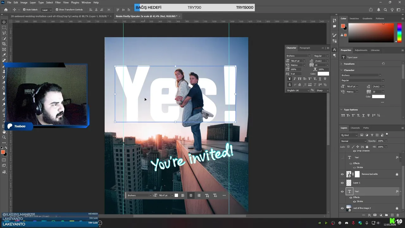The width and height of the screenshot is (405, 228).
Task: Create a new layer group
Action: coord(386,215)
